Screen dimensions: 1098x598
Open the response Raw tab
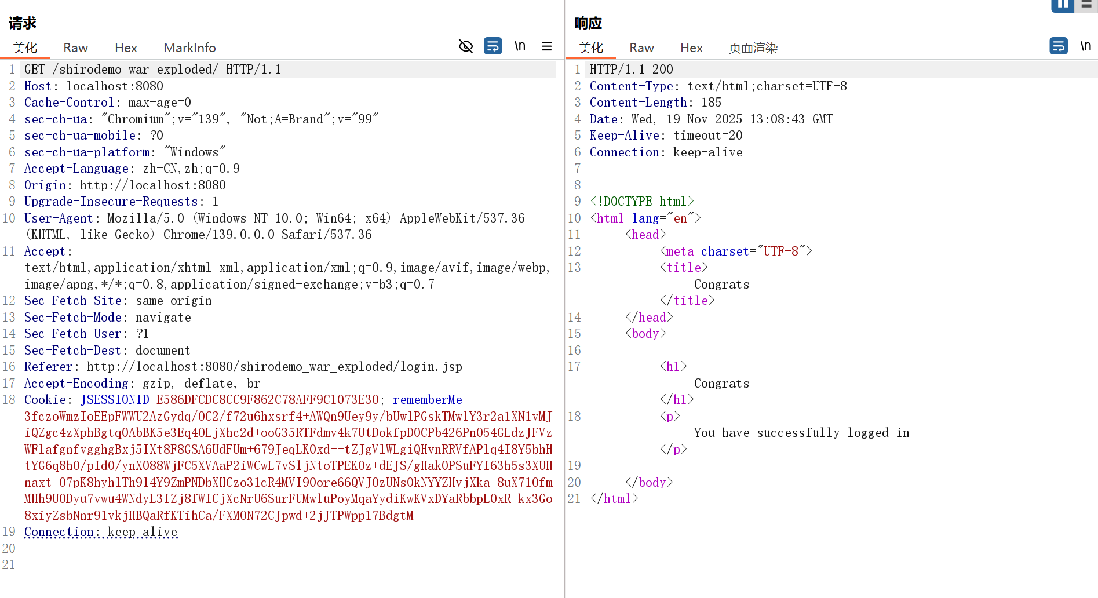(x=641, y=48)
